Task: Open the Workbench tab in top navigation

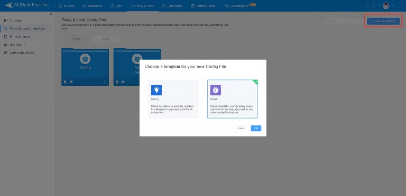Action: [x=93, y=6]
